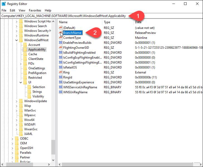Select the OpenSSH key in tree
The image size is (203, 167).
26,148
